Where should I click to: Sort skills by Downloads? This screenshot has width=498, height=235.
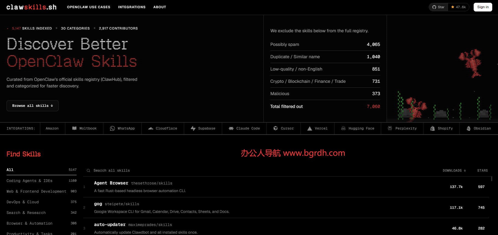click(x=454, y=171)
